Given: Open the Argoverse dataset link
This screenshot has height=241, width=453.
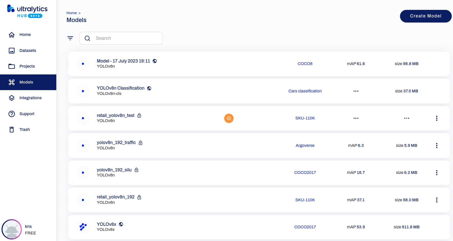Looking at the screenshot, I should tap(305, 146).
